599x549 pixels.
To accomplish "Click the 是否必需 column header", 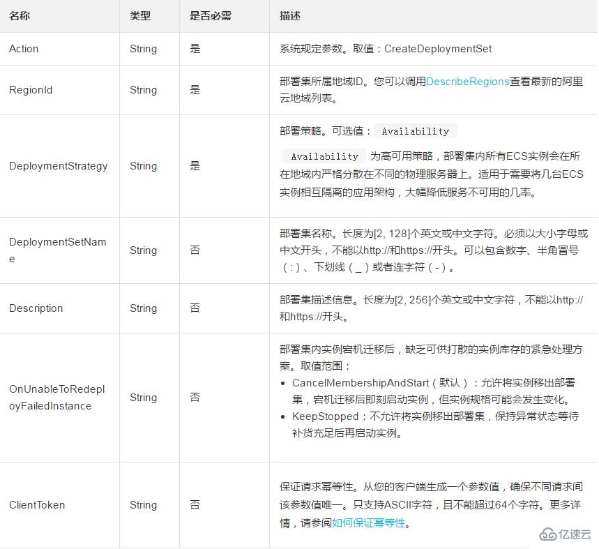I will pos(209,16).
